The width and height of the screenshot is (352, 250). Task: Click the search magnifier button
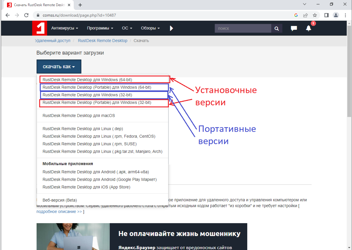coord(277,28)
